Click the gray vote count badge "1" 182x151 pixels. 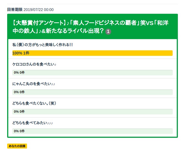click(108, 32)
